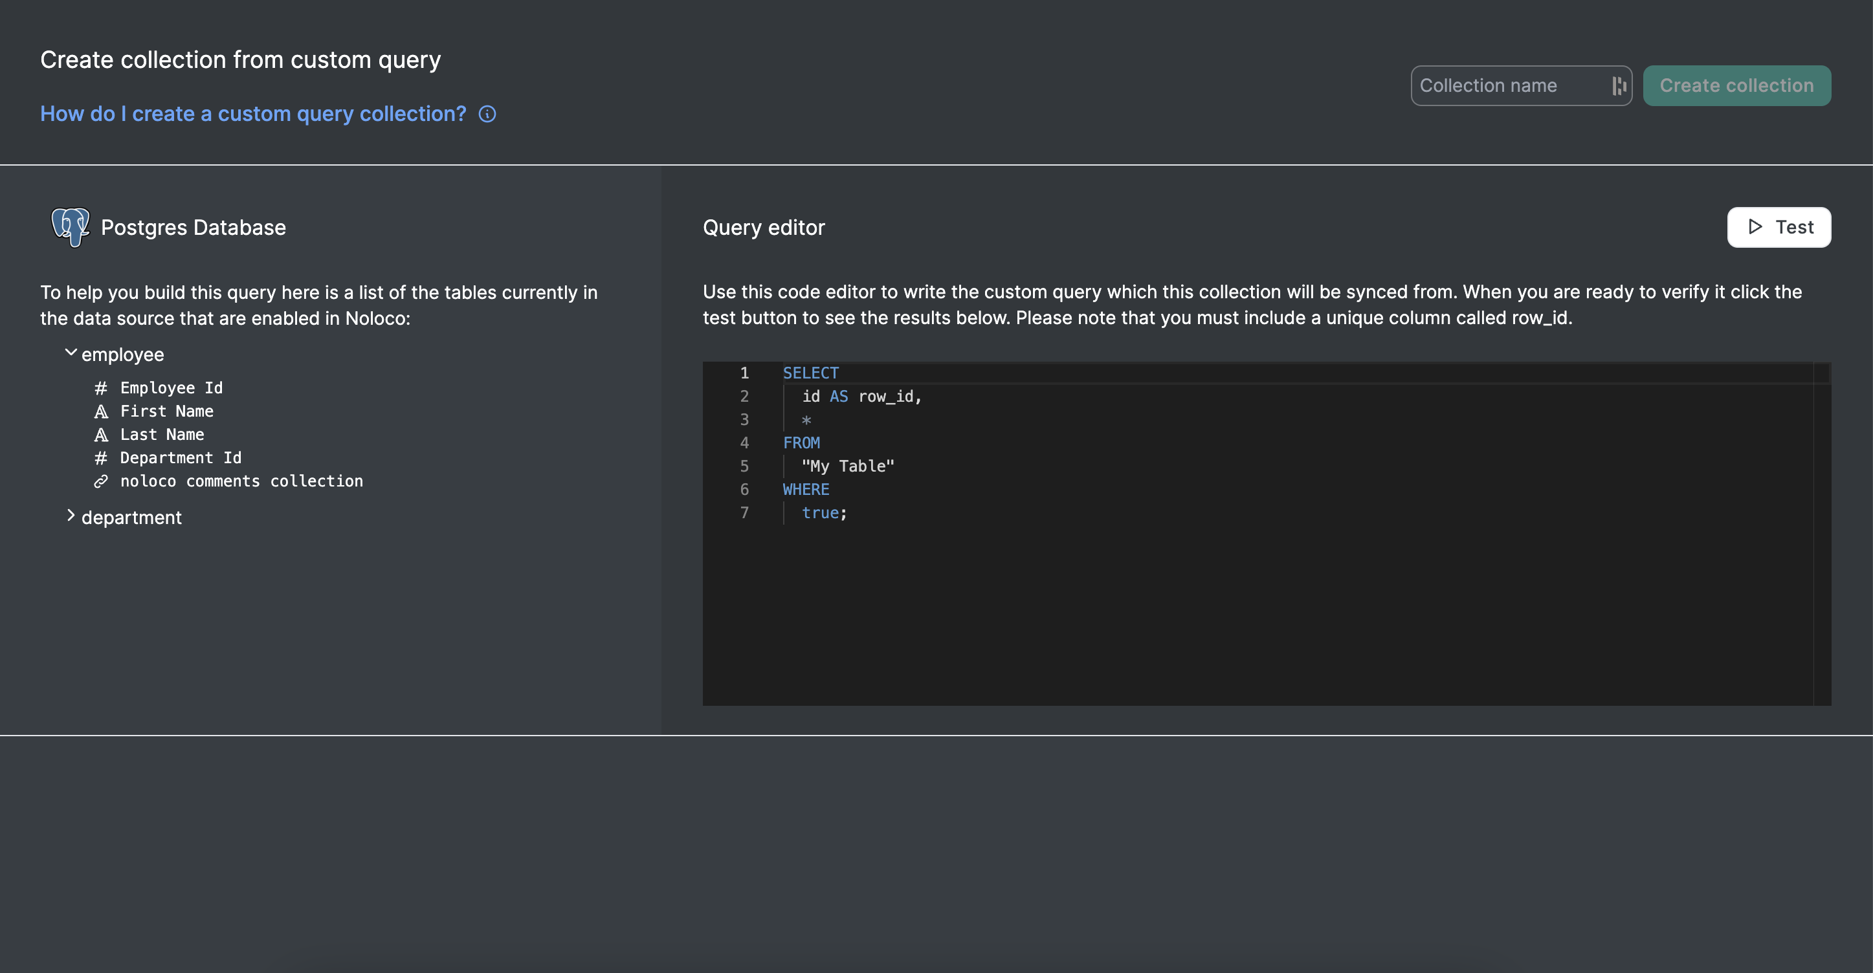
Task: Select the Employee Id field entry
Action: click(172, 388)
